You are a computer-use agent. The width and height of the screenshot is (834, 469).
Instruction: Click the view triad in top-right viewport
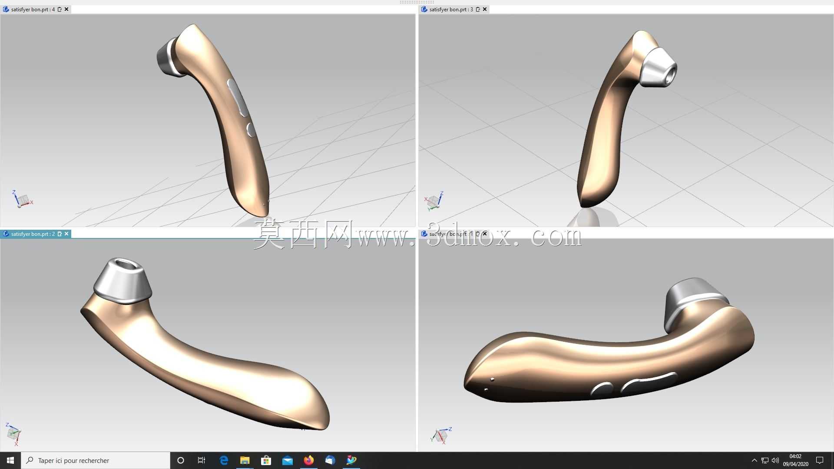434,201
